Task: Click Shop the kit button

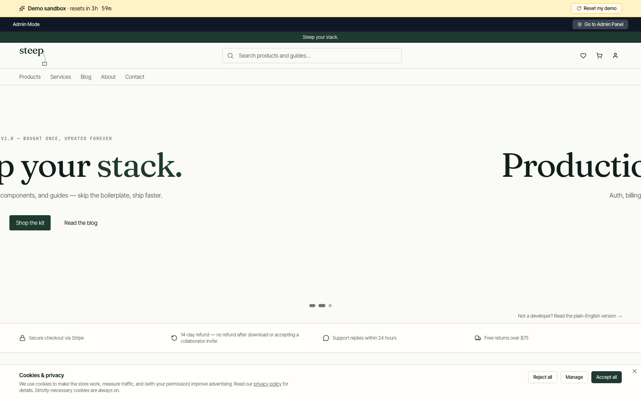Action: tap(30, 223)
